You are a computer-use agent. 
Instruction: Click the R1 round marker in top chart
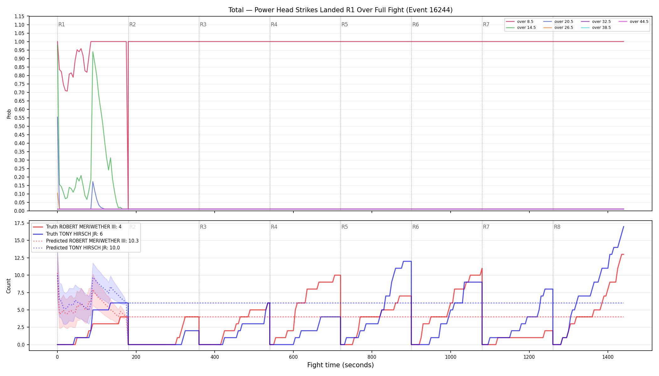(x=62, y=24)
